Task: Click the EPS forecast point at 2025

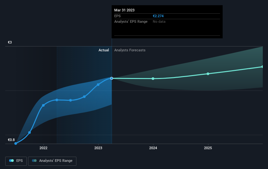Action: coord(208,74)
